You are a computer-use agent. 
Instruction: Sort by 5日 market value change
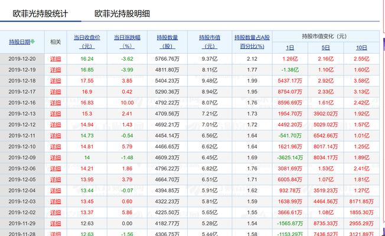325,48
